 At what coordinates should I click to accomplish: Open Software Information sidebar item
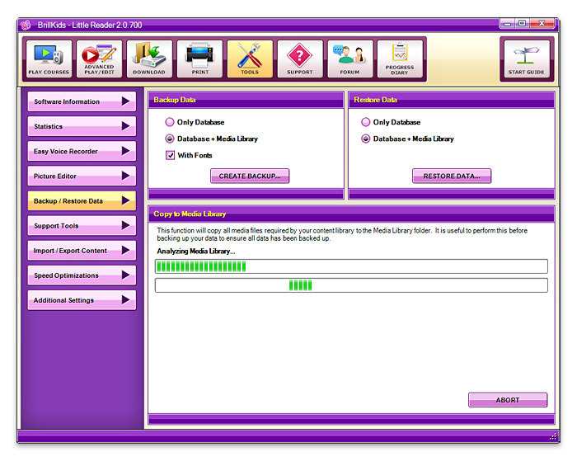coord(82,101)
